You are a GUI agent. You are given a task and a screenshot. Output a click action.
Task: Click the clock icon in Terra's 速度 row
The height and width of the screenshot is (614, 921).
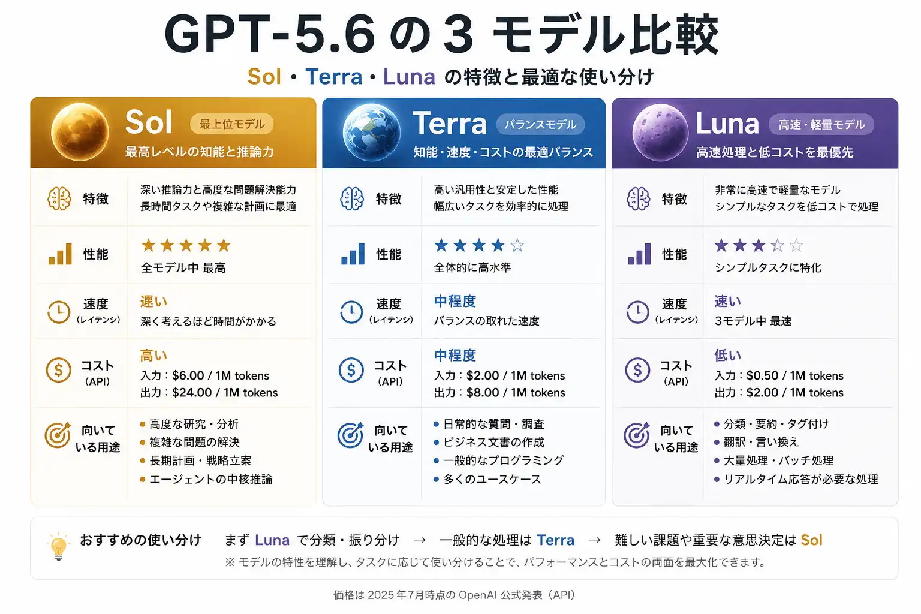[351, 312]
